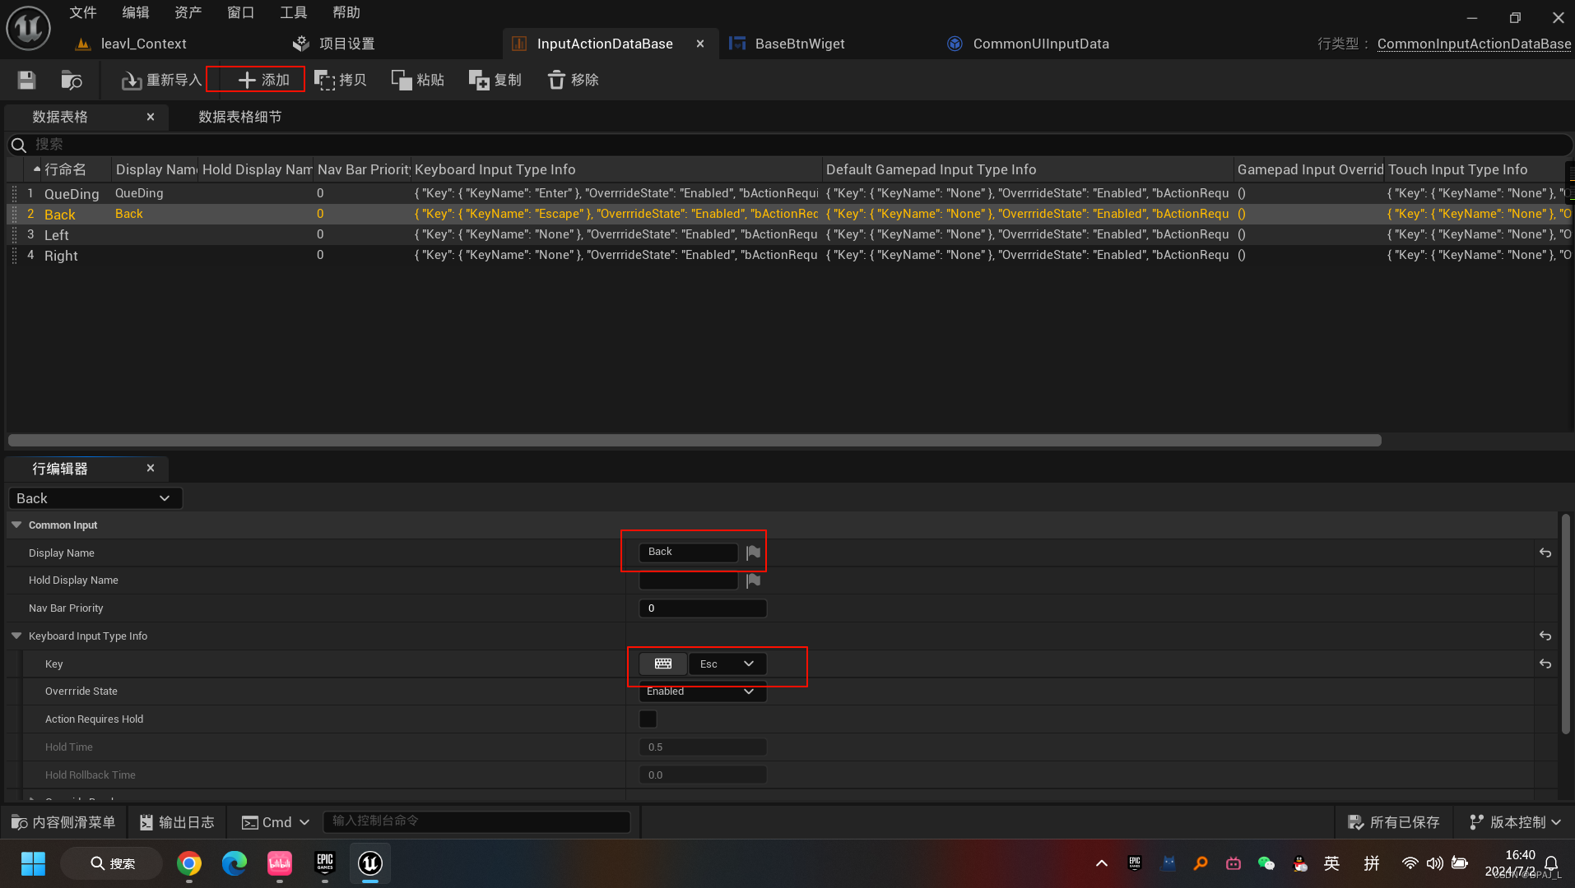Save the InputActionDataBase asset

point(26,80)
